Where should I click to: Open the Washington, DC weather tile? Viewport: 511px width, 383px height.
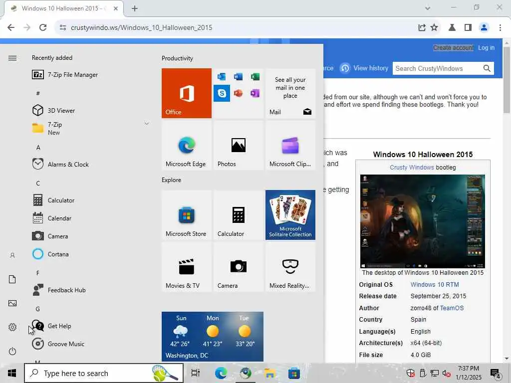point(213,337)
